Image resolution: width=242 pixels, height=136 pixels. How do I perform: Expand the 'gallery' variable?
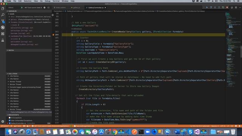(9, 19)
